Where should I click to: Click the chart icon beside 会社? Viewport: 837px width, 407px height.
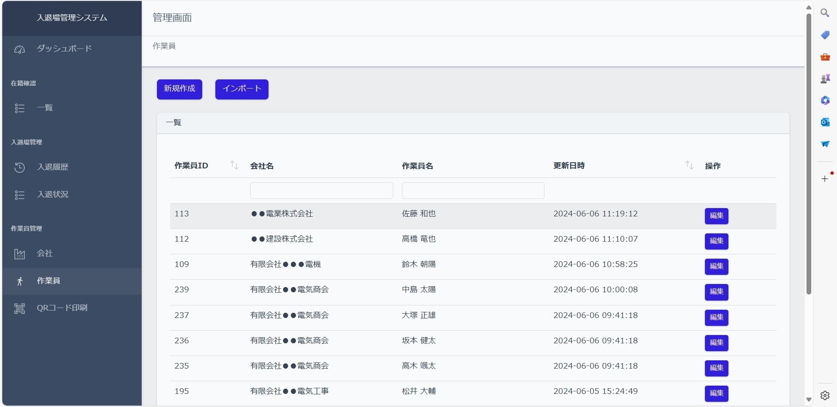click(20, 254)
